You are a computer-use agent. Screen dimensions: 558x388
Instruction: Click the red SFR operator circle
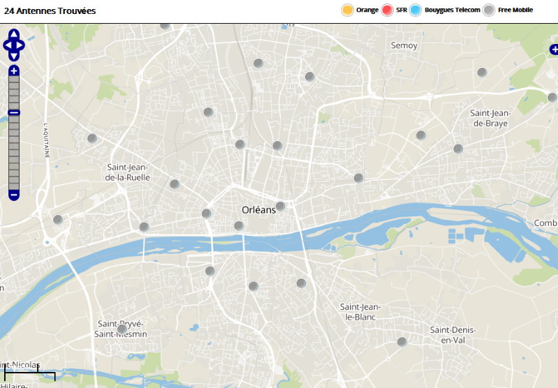[x=387, y=10]
